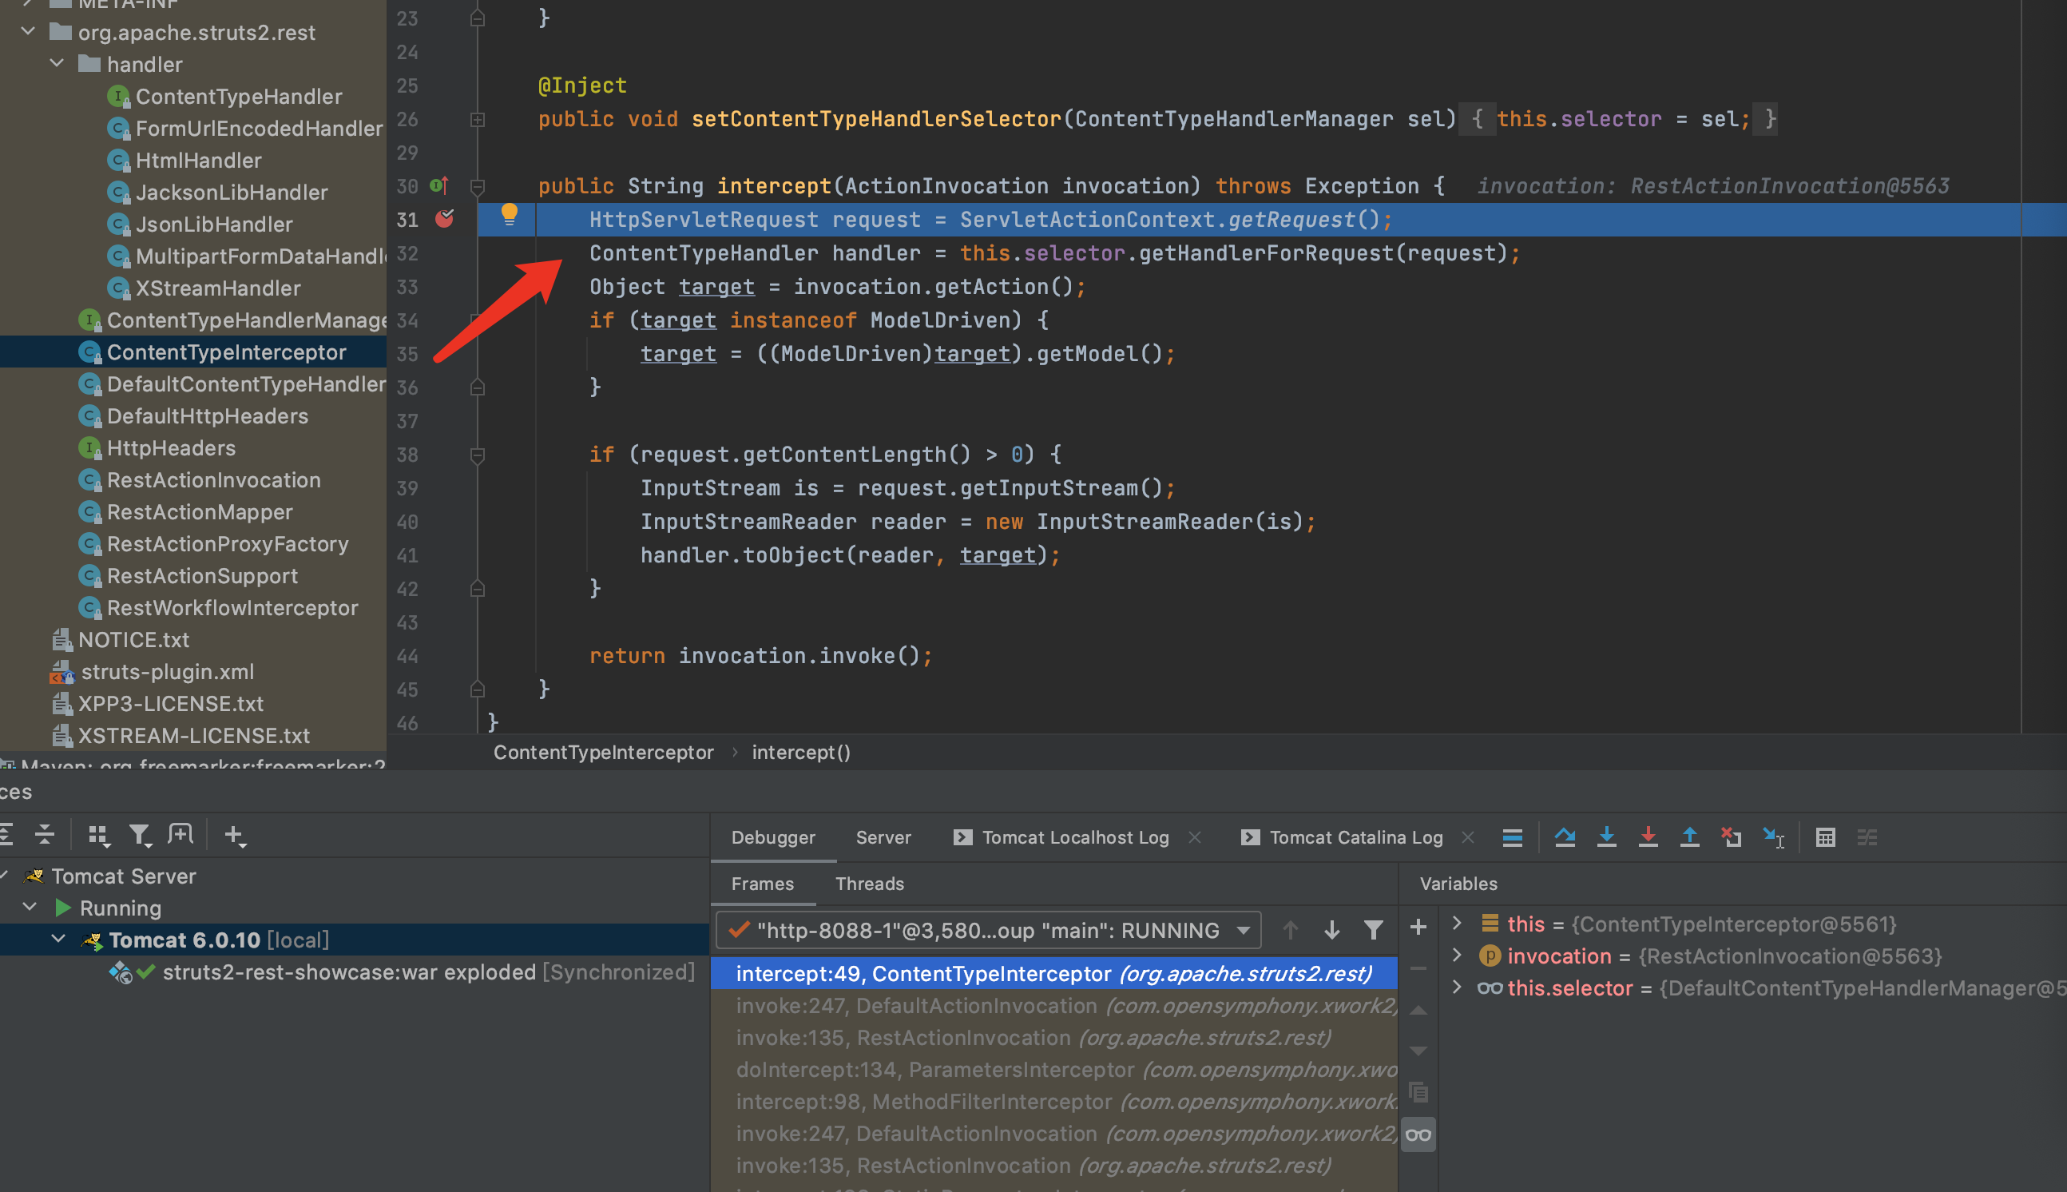Select the doIntercept:134 ParametersInterceptor frame

tap(1054, 1069)
